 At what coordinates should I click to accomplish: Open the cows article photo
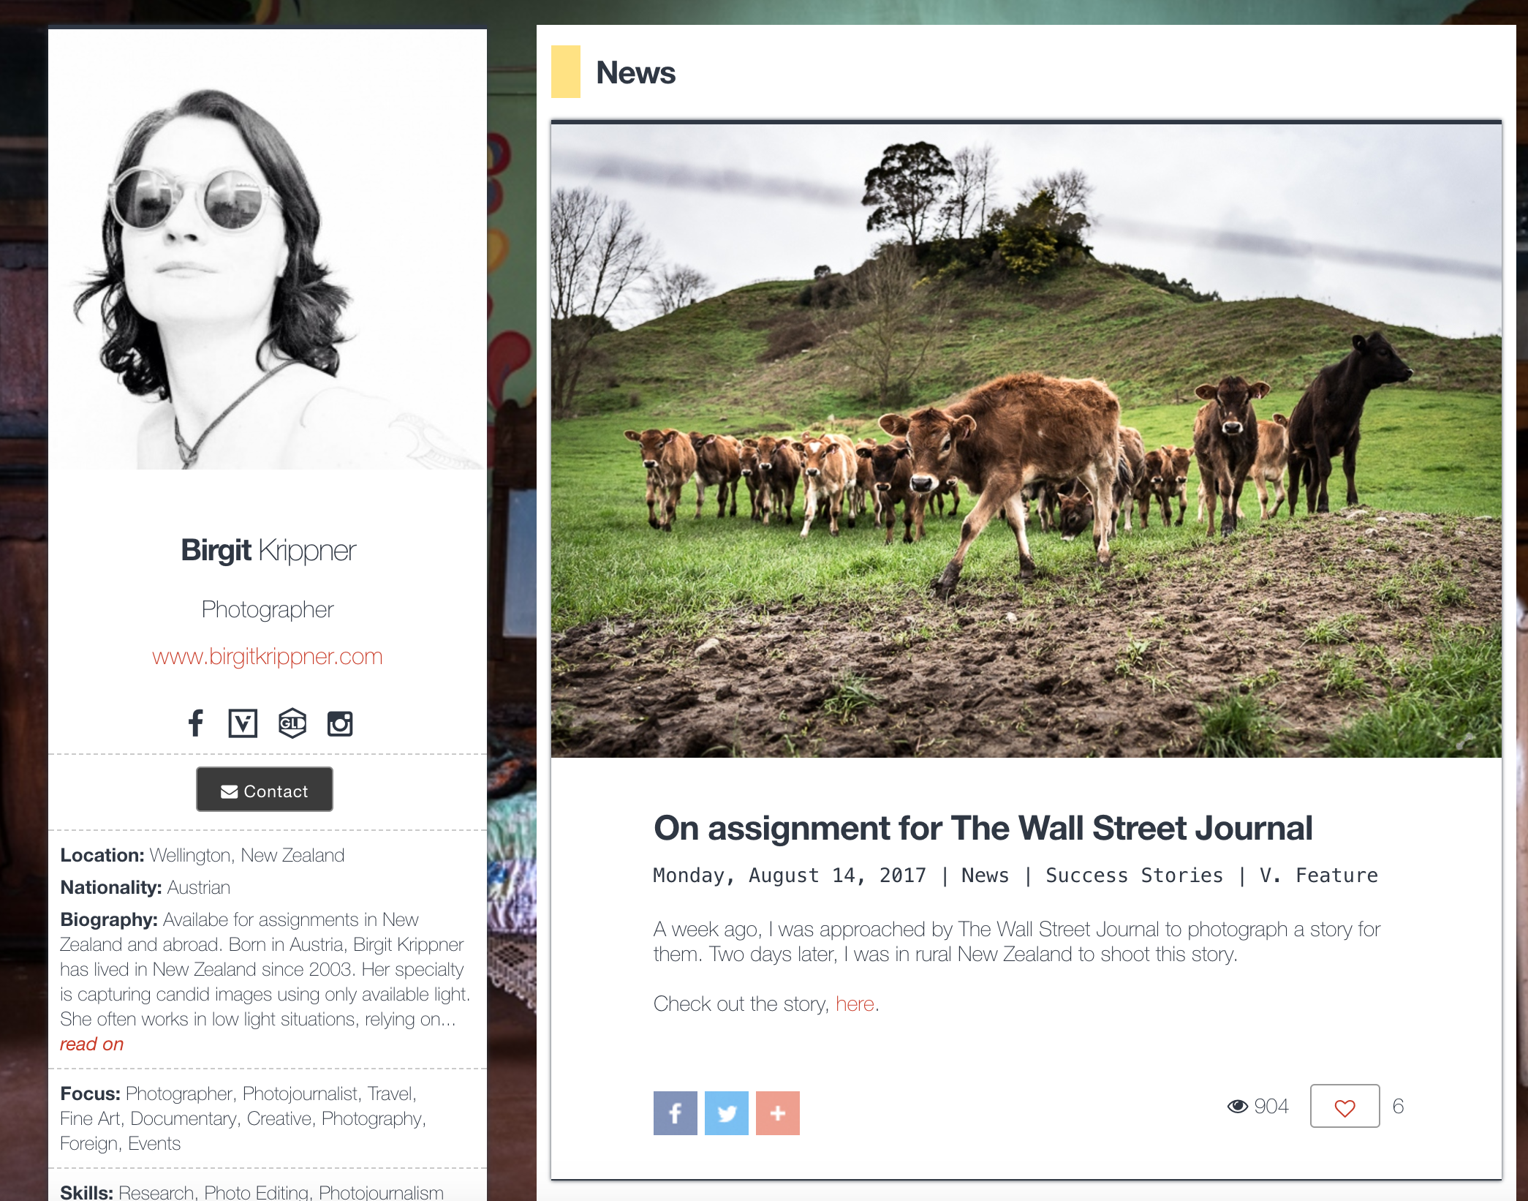click(x=1026, y=440)
